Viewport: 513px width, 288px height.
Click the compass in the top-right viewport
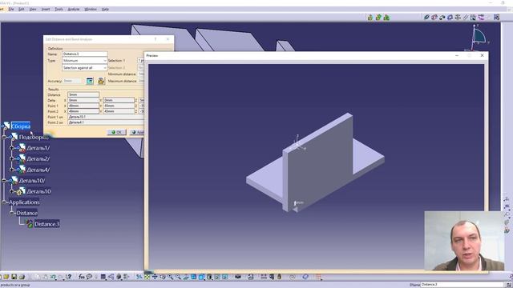[479, 37]
